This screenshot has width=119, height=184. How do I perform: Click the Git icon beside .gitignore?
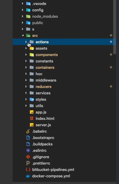[28, 157]
